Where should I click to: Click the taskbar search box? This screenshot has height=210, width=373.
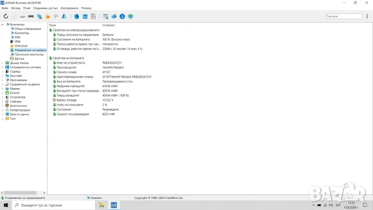point(53,205)
